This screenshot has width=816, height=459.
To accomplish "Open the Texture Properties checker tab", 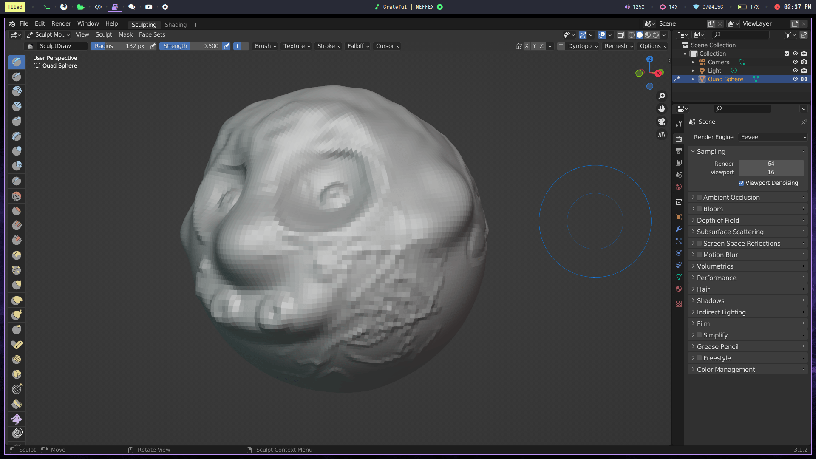I will pyautogui.click(x=679, y=304).
